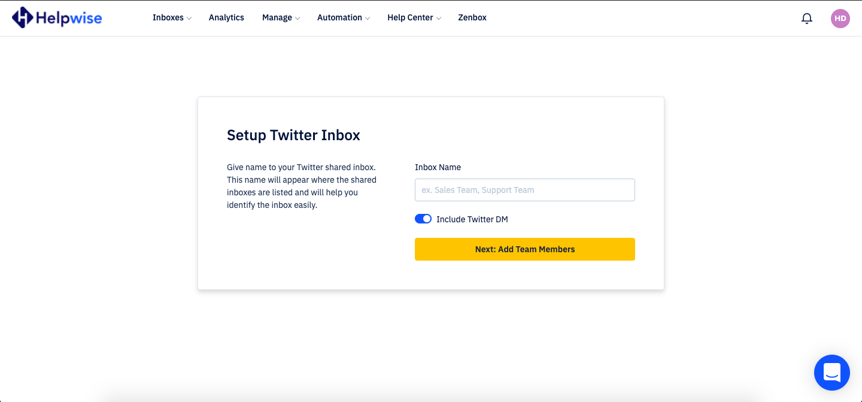
Task: Open the notification bell
Action: pyautogui.click(x=806, y=18)
